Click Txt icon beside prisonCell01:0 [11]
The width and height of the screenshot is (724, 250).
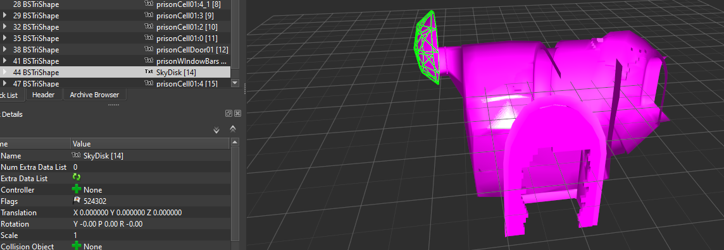tap(149, 38)
